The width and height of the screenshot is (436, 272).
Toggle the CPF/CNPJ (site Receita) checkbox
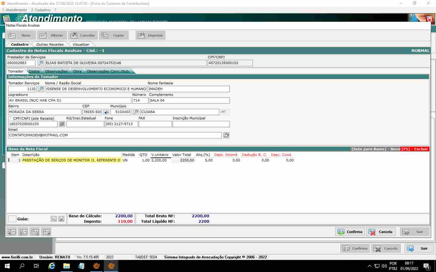(x=10, y=118)
